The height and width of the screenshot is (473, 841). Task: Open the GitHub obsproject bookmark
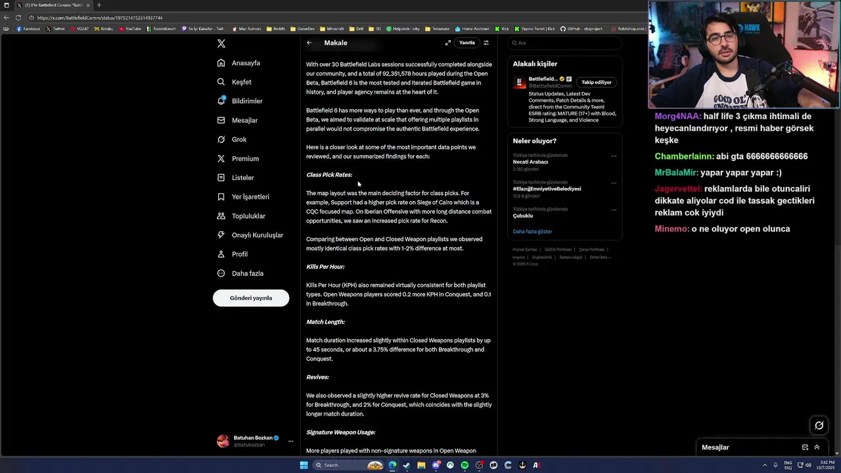pos(582,29)
